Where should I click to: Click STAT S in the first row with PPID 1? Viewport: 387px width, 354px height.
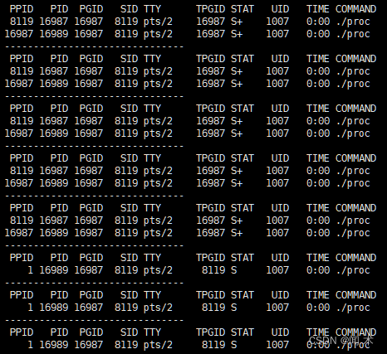click(x=234, y=270)
